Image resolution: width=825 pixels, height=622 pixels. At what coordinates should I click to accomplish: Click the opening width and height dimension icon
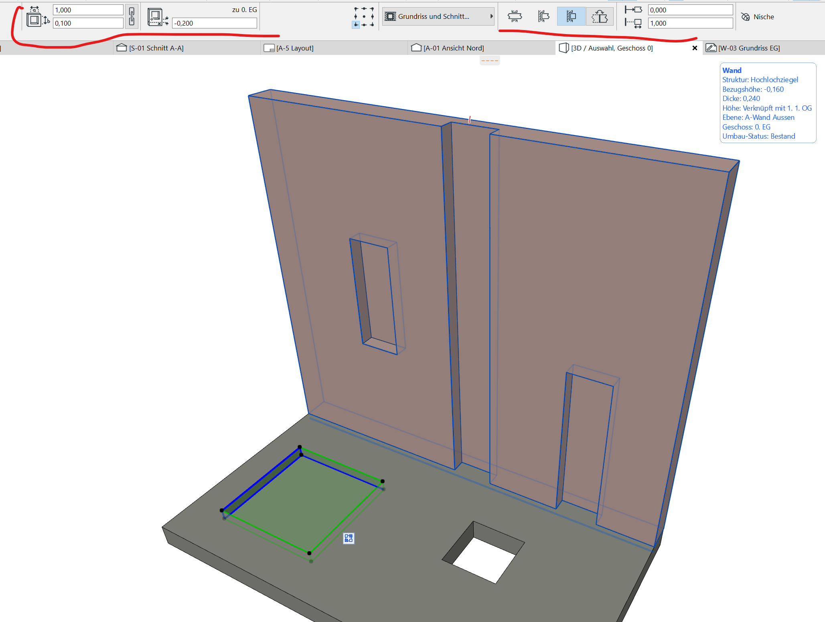coord(37,16)
